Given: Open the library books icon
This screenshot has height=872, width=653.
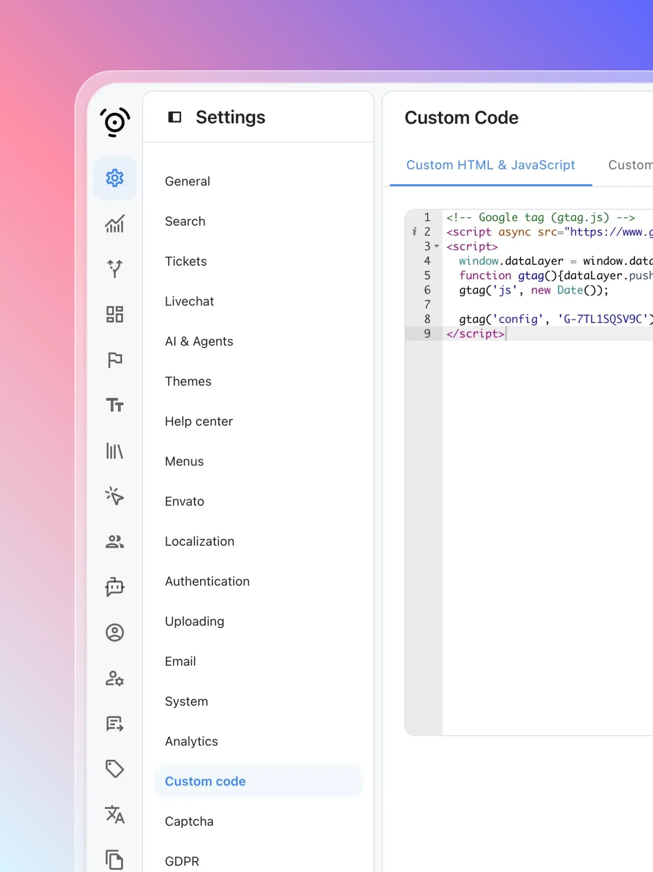Looking at the screenshot, I should pyautogui.click(x=114, y=451).
